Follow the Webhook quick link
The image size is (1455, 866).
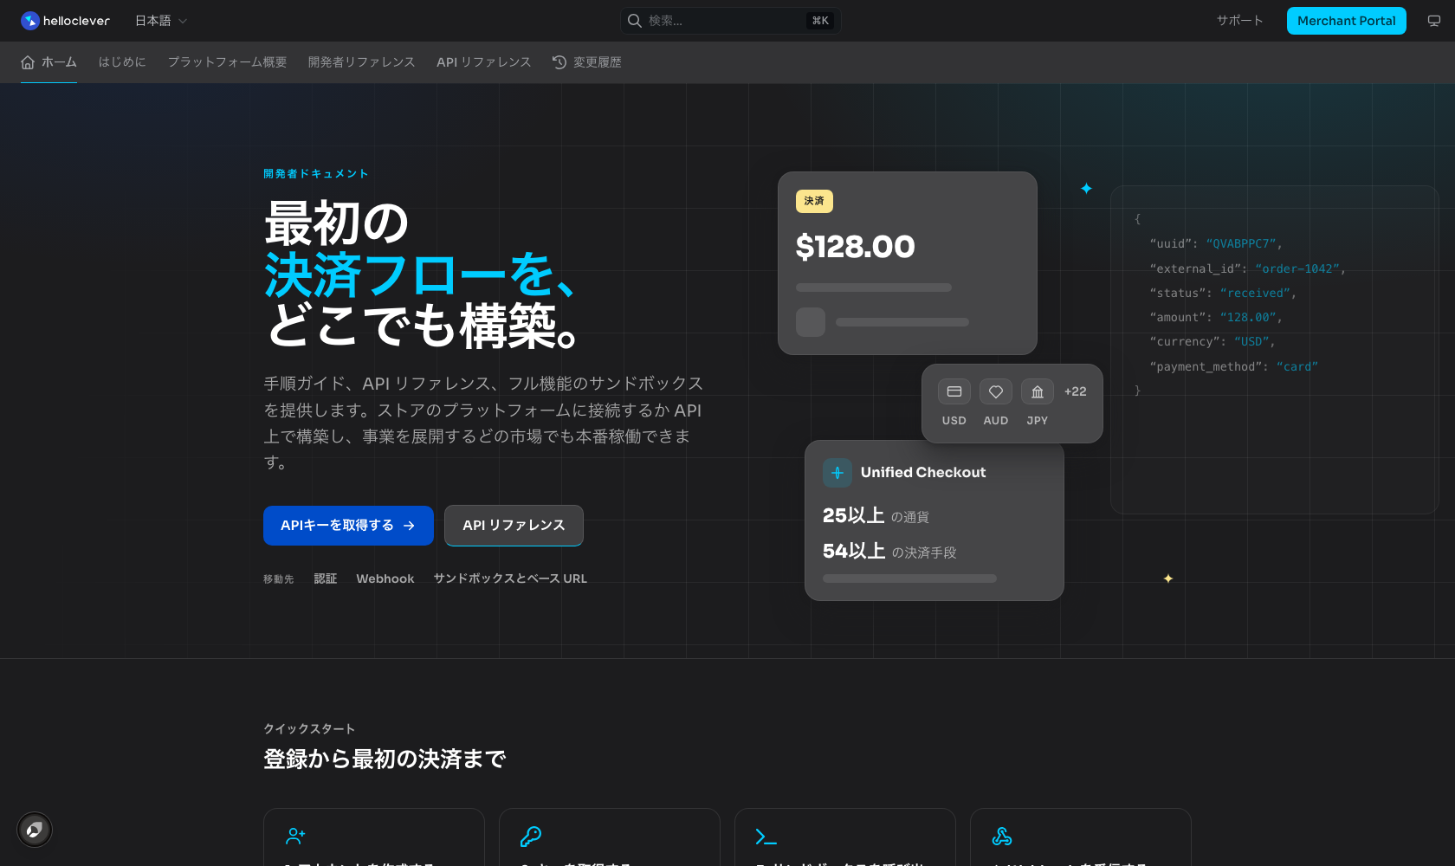pyautogui.click(x=385, y=578)
